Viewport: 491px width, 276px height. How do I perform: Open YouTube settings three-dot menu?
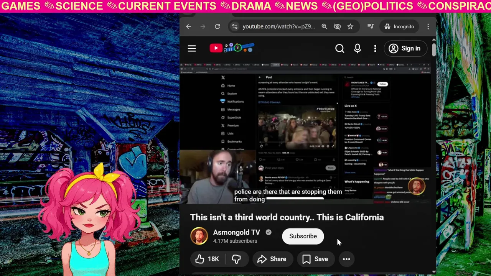click(x=375, y=48)
